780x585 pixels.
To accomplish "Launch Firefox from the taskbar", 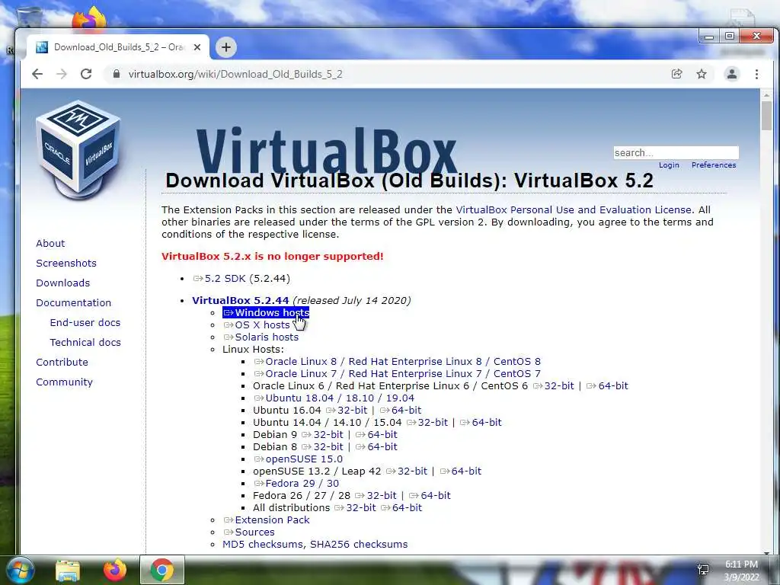I will (x=115, y=571).
